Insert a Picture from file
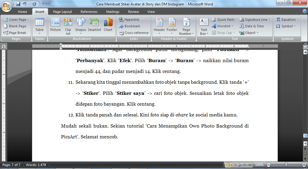Viewport: 308px width, 169px height. 55,25
